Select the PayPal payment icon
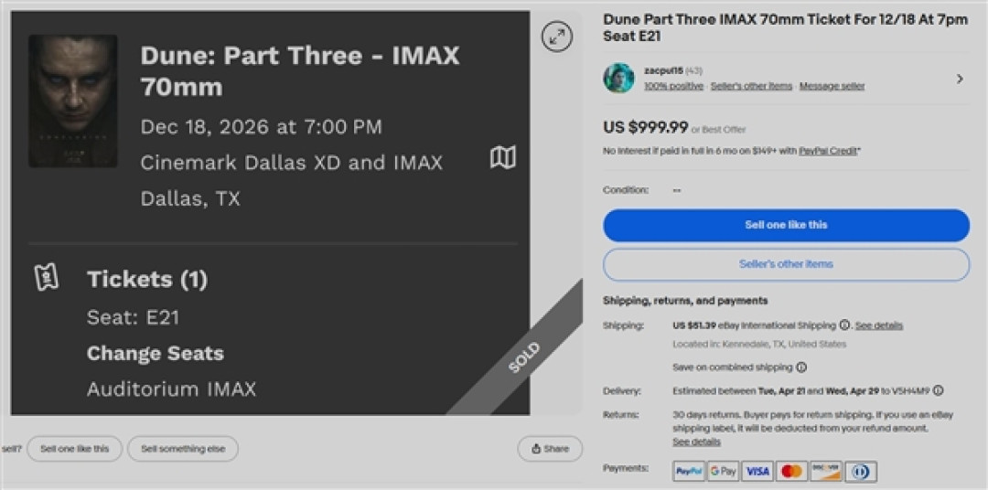 pos(689,471)
